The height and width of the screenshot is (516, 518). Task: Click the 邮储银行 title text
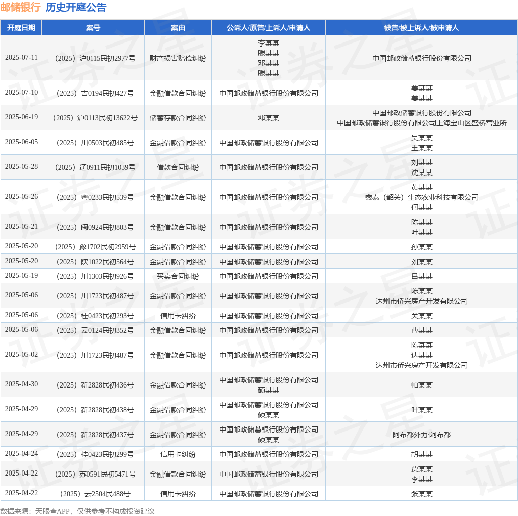click(20, 7)
